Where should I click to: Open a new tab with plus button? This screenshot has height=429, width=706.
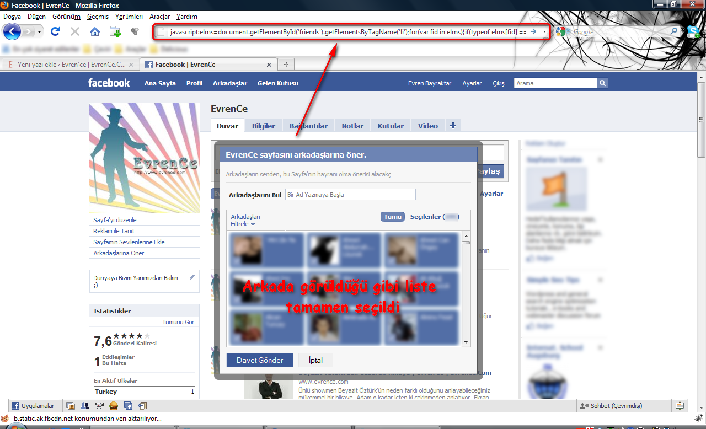click(x=286, y=65)
